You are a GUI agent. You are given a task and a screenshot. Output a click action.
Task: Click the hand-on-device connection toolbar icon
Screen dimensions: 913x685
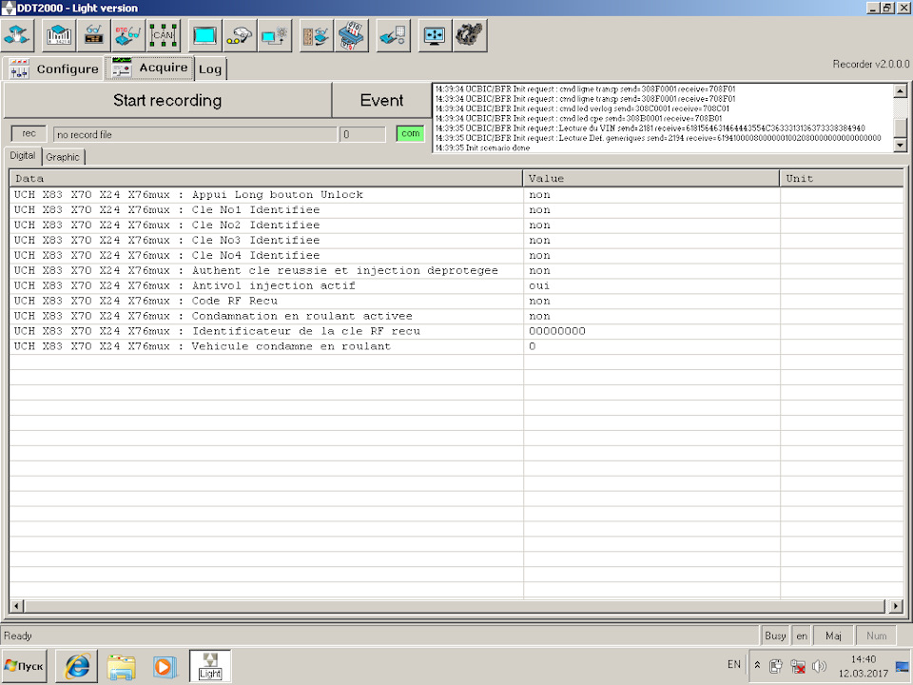[17, 35]
